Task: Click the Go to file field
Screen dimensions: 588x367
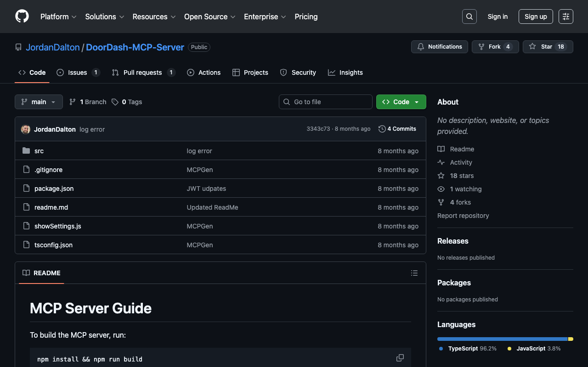Action: coord(326,102)
